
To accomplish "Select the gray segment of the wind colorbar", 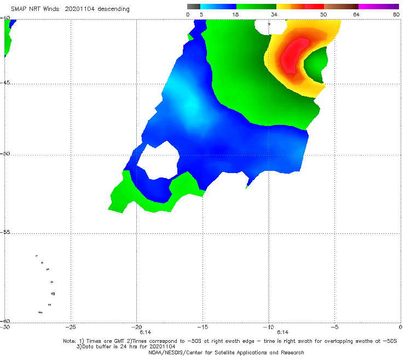I will click(x=194, y=7).
